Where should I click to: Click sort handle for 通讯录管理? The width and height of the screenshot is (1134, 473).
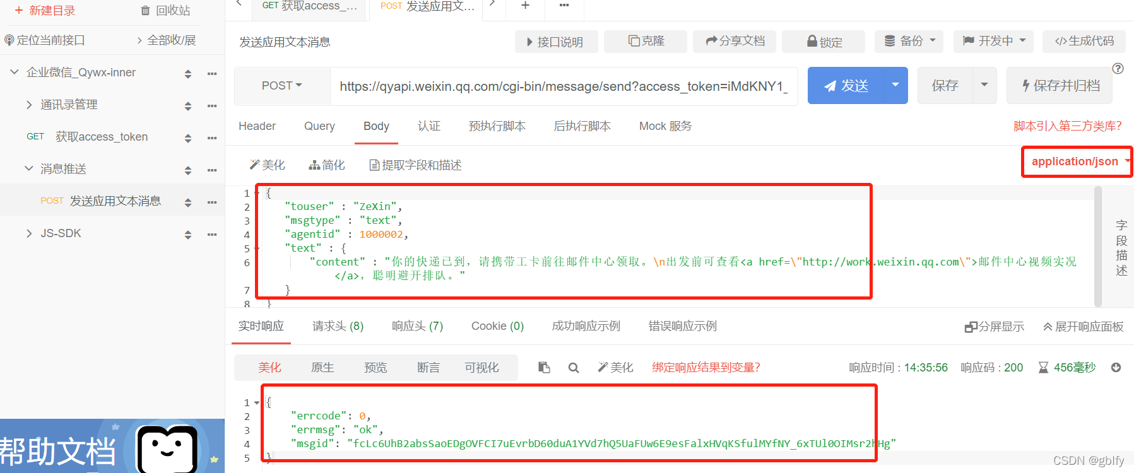pyautogui.click(x=188, y=106)
